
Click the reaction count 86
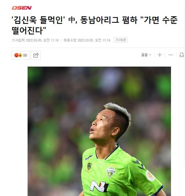pyautogui.click(x=25, y=55)
